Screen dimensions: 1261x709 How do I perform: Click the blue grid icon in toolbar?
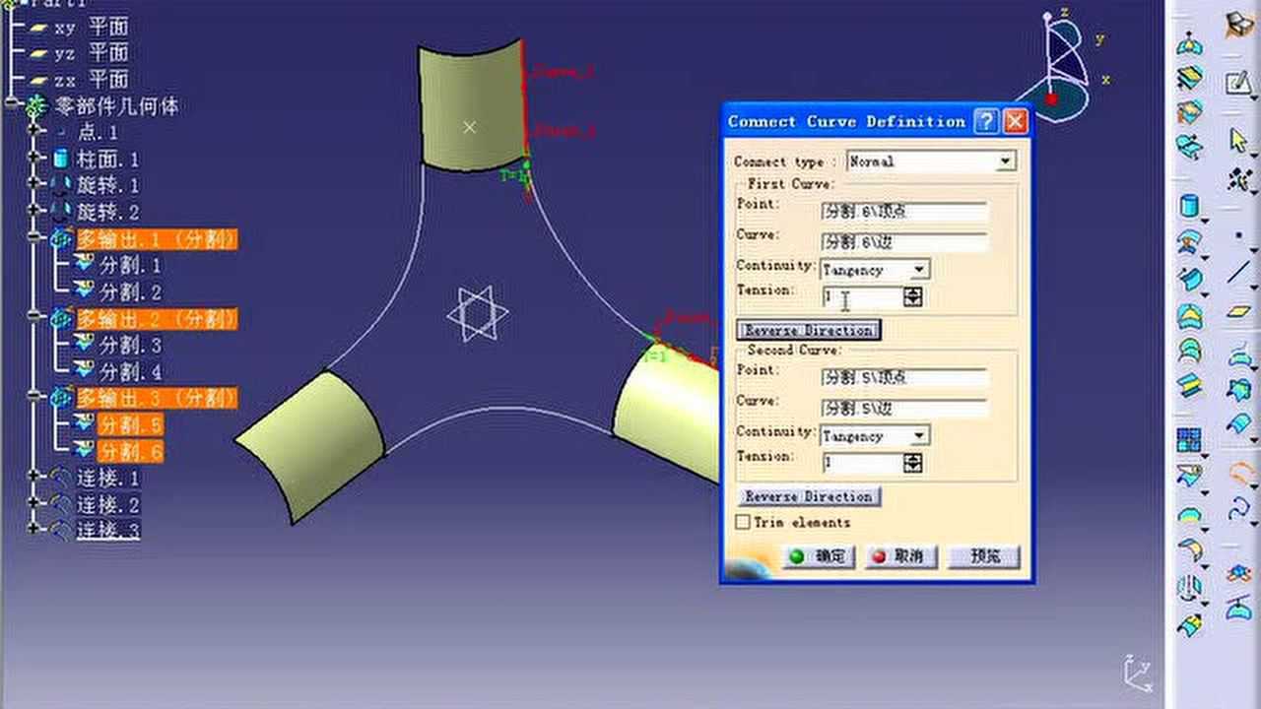pos(1190,440)
